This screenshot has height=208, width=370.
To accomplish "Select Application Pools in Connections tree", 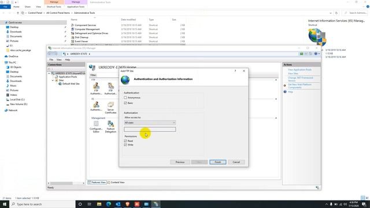I will pos(66,77).
